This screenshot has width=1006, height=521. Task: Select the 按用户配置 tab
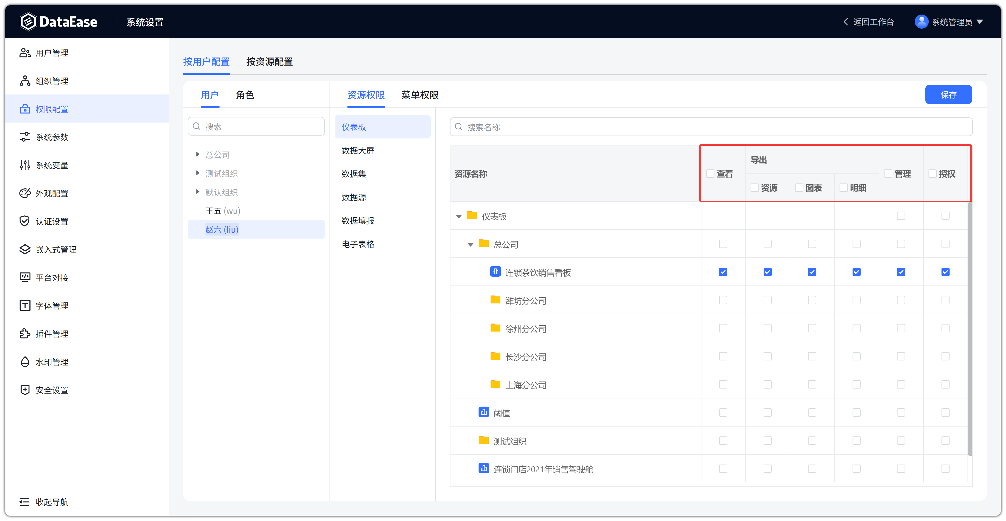206,62
